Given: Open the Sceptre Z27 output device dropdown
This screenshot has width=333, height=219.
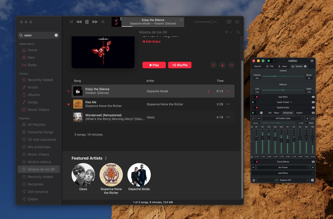Looking at the screenshot, I should (x=283, y=180).
